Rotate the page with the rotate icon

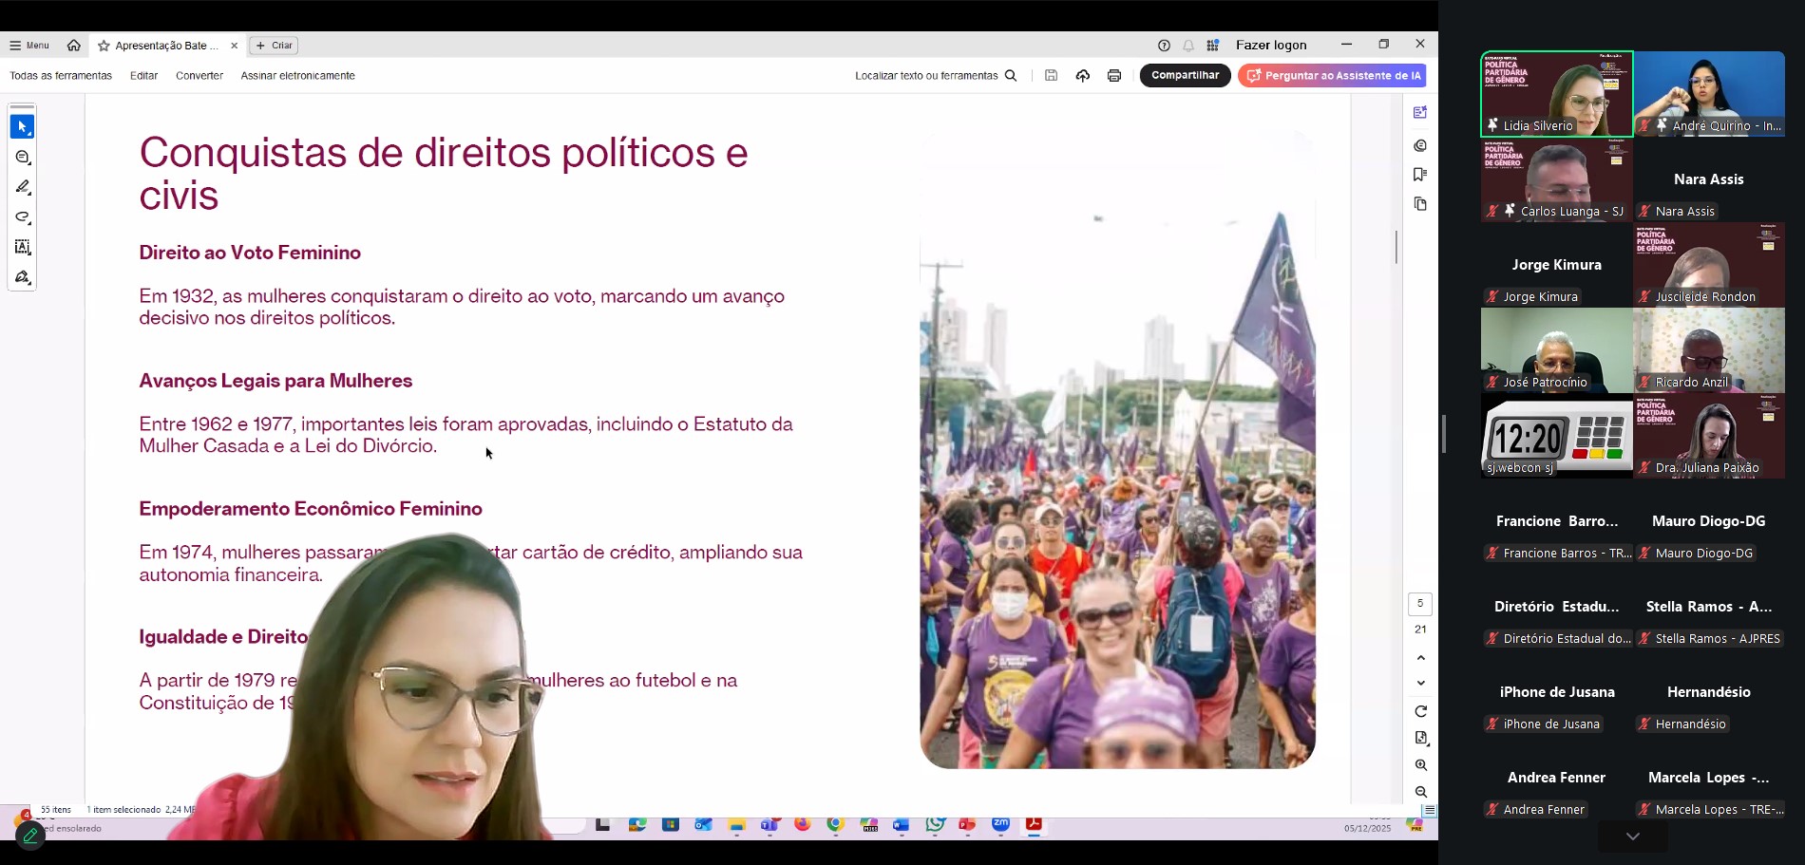click(1420, 712)
